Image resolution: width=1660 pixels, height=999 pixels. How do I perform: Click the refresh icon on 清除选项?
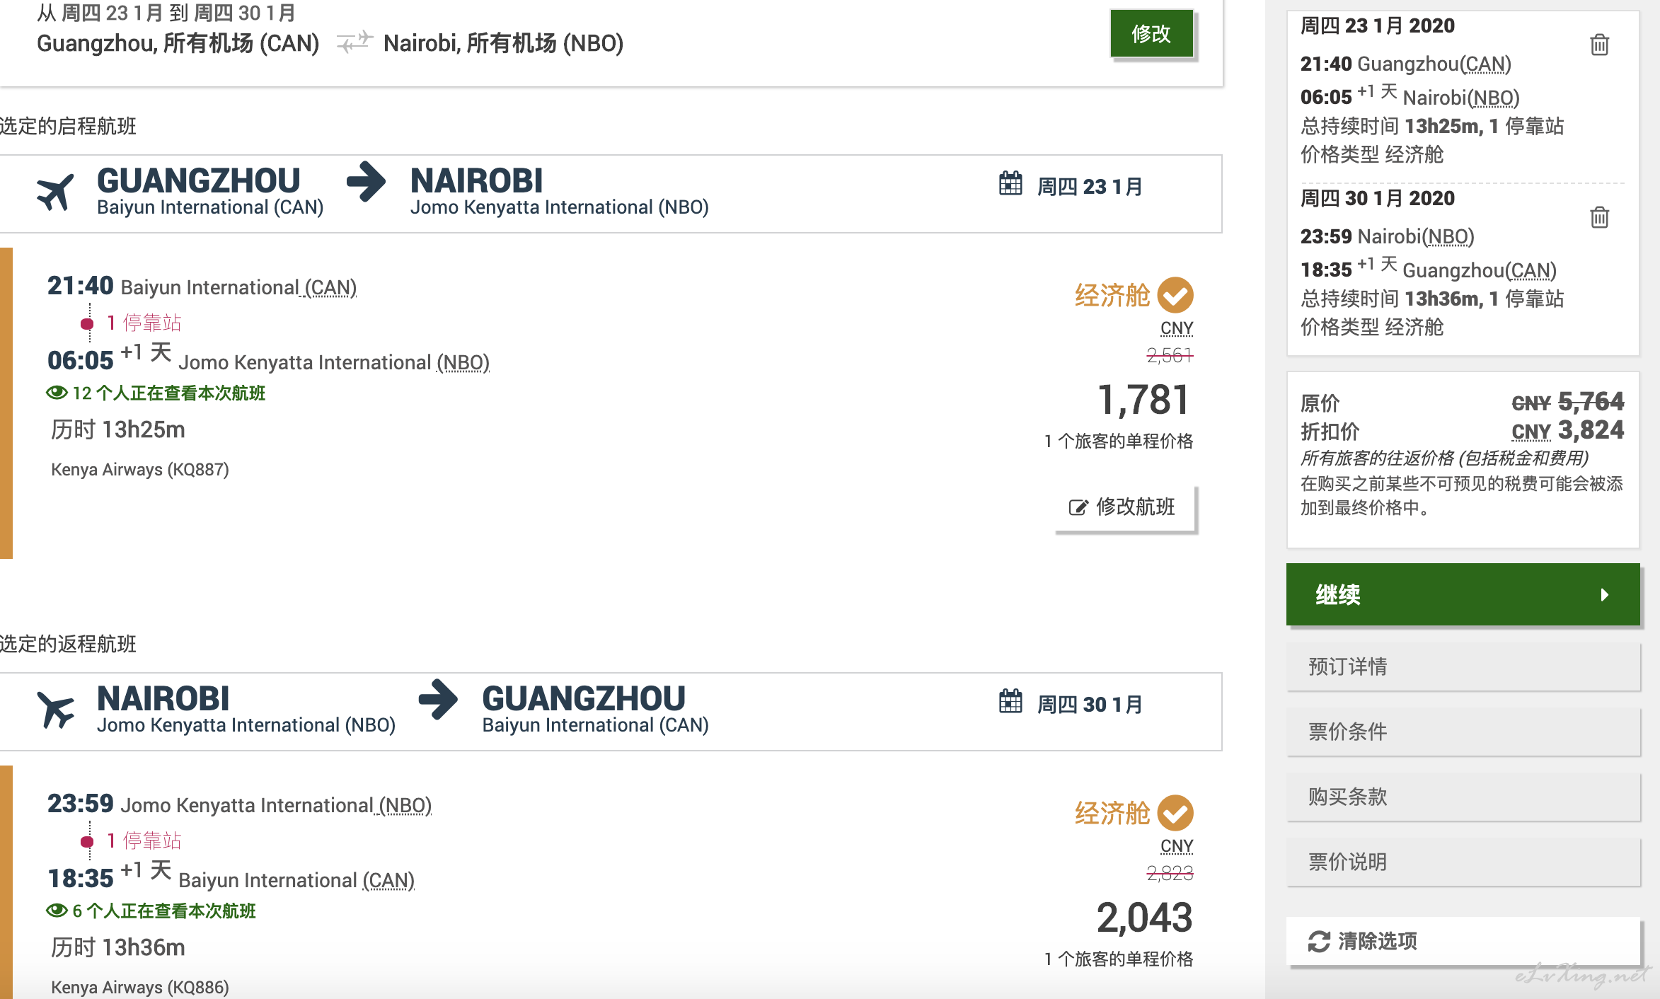click(x=1319, y=942)
